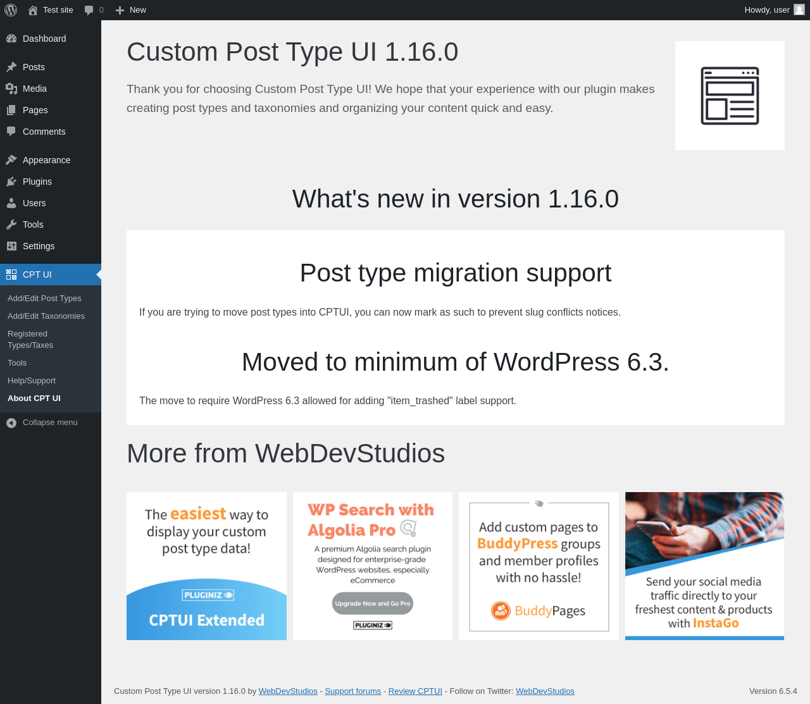Click New label in admin bar
Image resolution: width=810 pixels, height=704 pixels.
pos(138,10)
